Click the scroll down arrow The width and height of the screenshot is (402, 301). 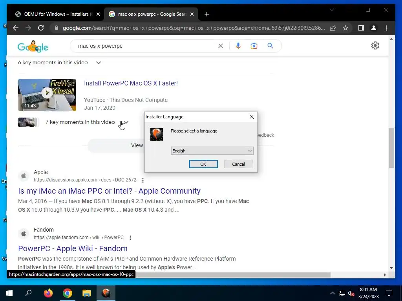(391, 268)
